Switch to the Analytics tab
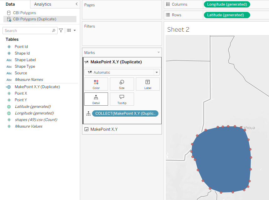The image size is (269, 200). pyautogui.click(x=43, y=4)
